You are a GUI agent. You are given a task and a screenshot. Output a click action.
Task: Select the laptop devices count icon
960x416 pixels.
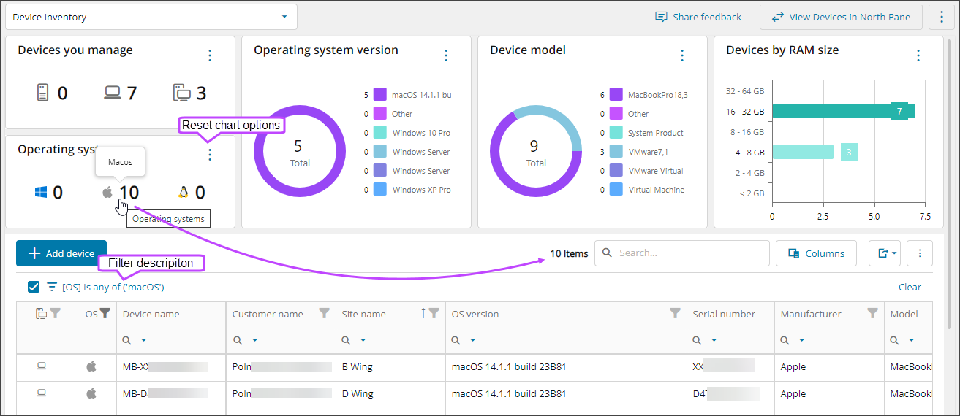(x=112, y=93)
